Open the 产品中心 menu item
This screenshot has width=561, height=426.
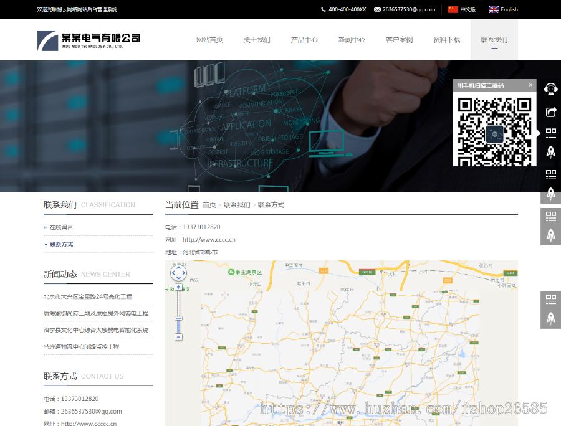click(304, 39)
